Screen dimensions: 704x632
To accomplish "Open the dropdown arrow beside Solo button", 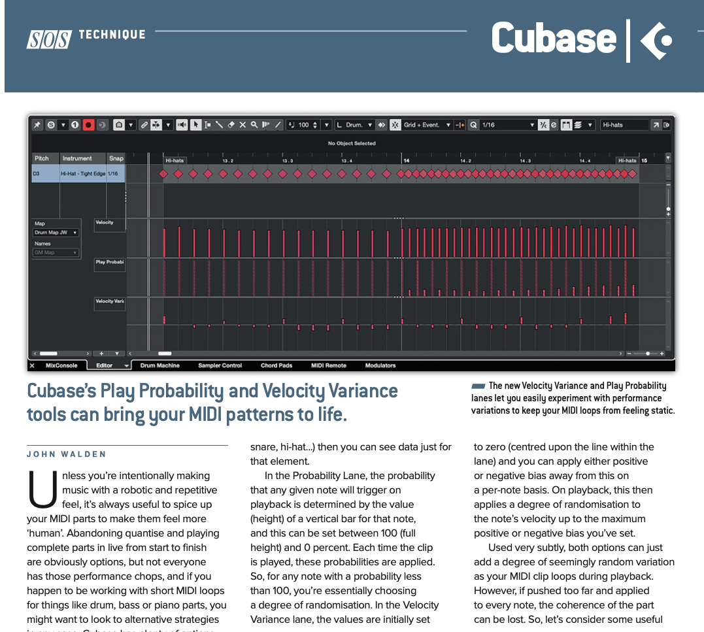I will [x=63, y=125].
